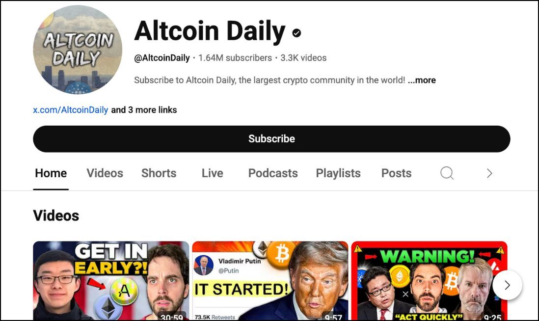539x321 pixels.
Task: Play the 'GET IN EARLY?!' video thumbnail
Action: pyautogui.click(x=111, y=281)
